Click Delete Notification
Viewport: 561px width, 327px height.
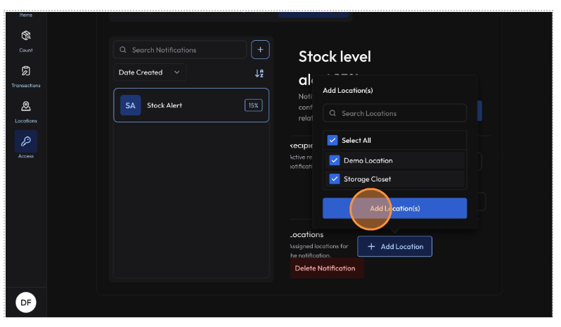(x=327, y=269)
